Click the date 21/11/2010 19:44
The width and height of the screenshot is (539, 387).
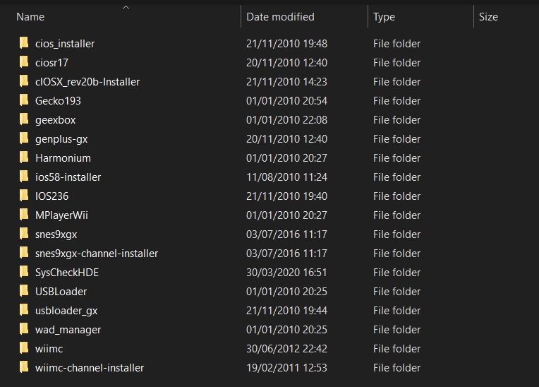[x=286, y=311]
